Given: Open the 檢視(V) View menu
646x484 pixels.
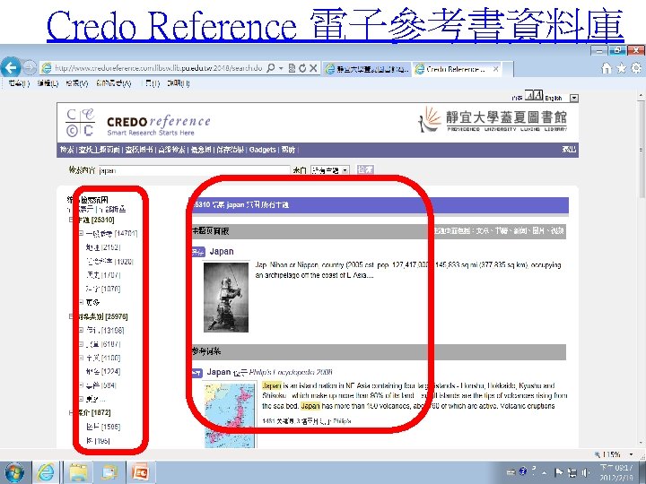Looking at the screenshot, I should 77,83.
